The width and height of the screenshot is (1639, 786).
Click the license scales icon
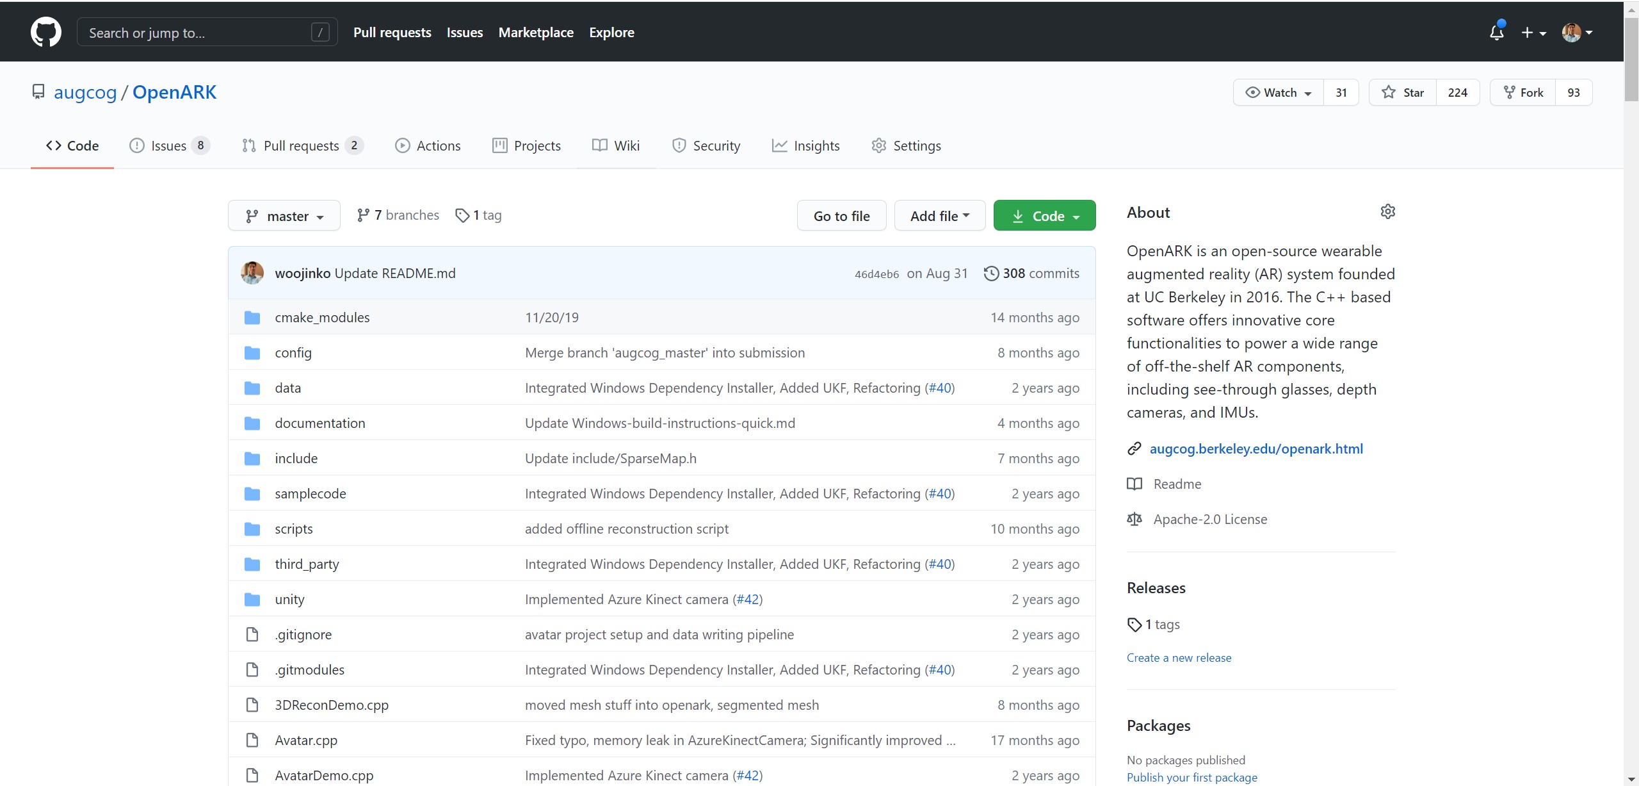point(1134,519)
